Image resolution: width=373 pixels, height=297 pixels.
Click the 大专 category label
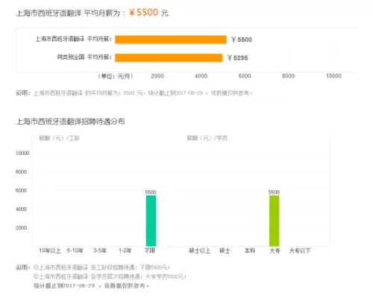275,251
